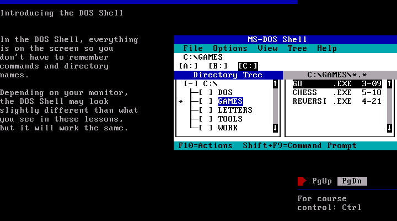Click the red arrow marker beside PgUp
This screenshot has width=397, height=221.
point(302,181)
